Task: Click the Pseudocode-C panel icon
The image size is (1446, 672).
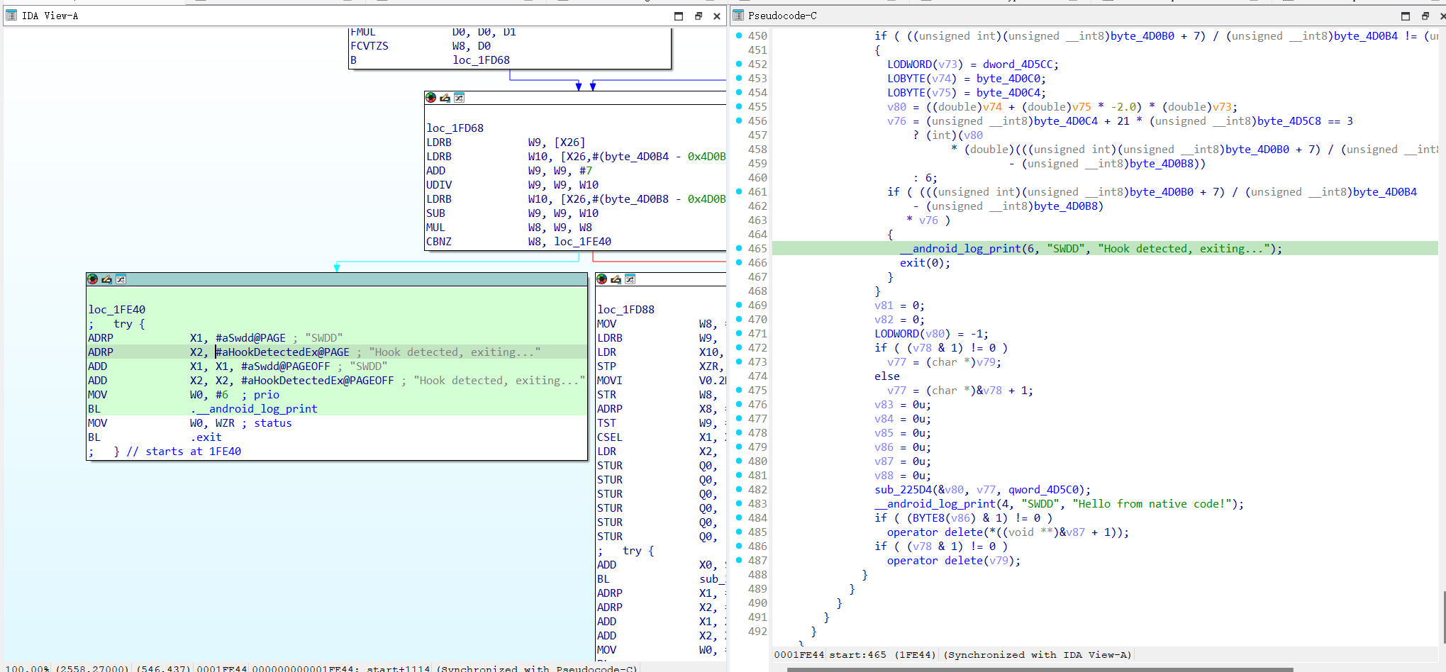Action: point(738,16)
